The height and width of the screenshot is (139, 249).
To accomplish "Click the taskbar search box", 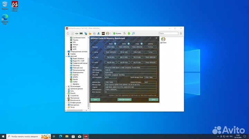I will (29, 137).
